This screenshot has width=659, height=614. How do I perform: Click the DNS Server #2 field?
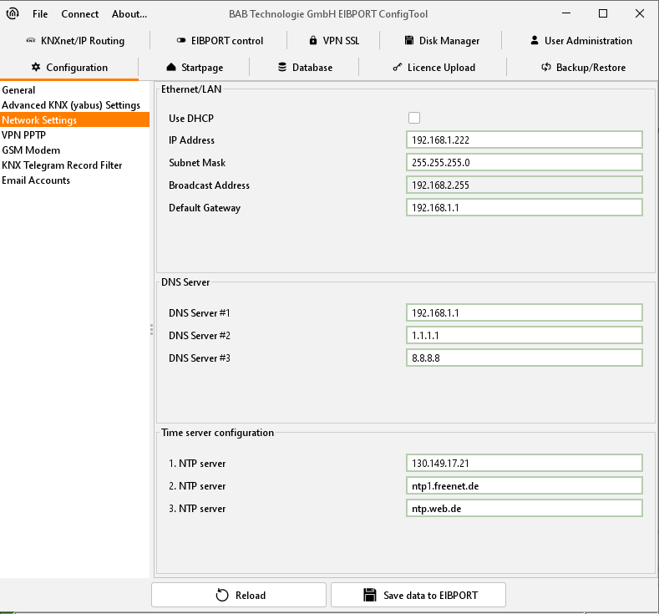(x=525, y=335)
